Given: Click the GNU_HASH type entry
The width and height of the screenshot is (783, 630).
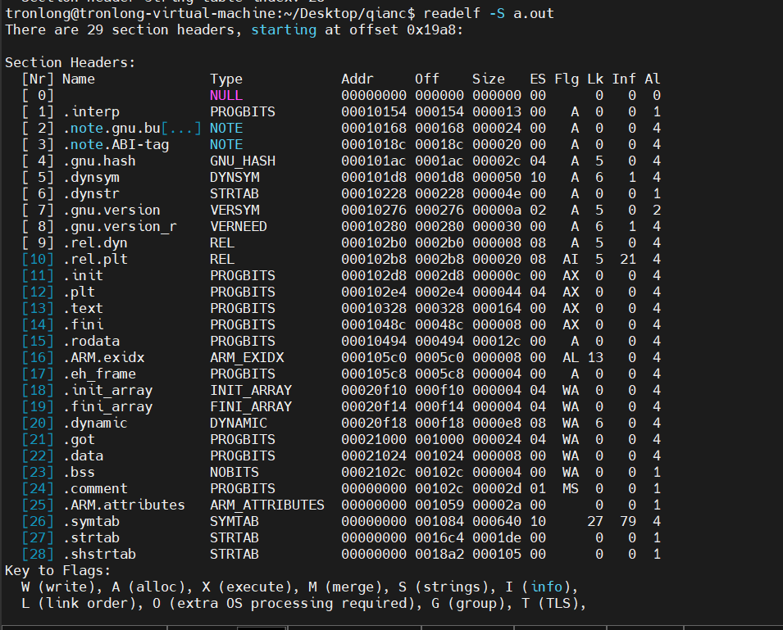Looking at the screenshot, I should coord(243,161).
